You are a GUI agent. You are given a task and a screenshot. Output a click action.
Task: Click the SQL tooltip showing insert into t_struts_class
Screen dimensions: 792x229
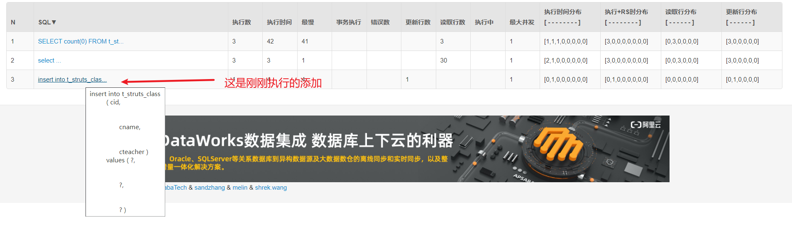(x=125, y=152)
